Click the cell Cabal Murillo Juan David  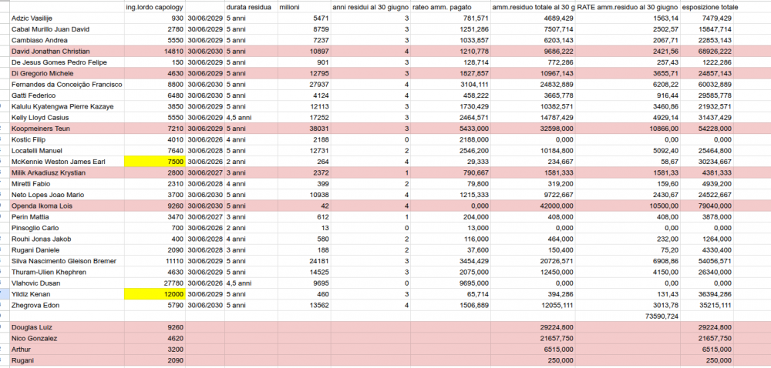67,29
